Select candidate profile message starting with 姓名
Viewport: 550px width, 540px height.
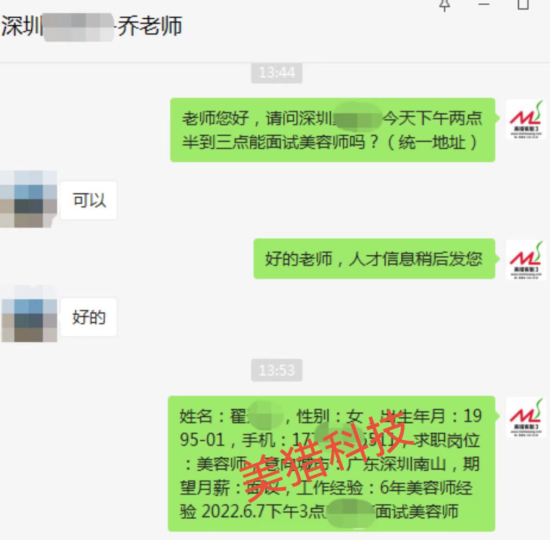[x=332, y=464]
